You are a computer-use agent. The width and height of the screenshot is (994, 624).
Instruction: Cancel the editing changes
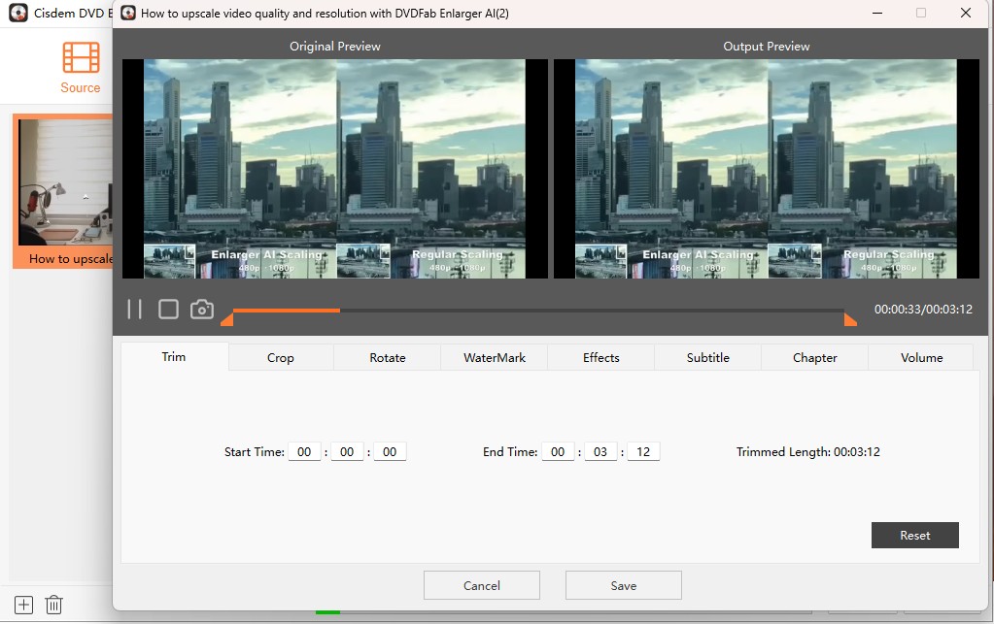click(x=481, y=585)
